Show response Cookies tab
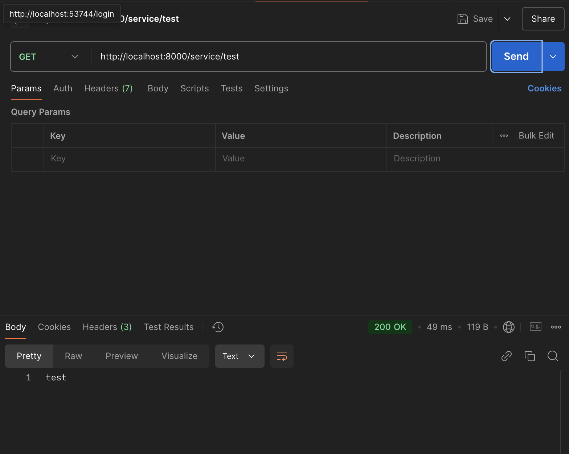This screenshot has width=569, height=454. [x=54, y=327]
